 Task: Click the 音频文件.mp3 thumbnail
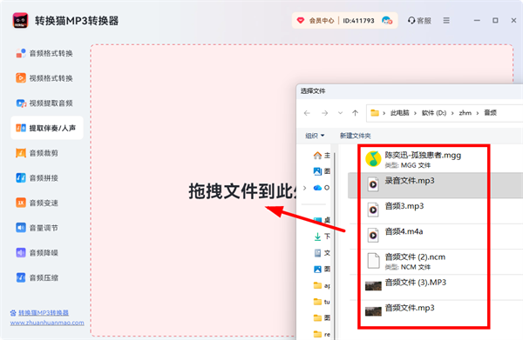(x=373, y=311)
